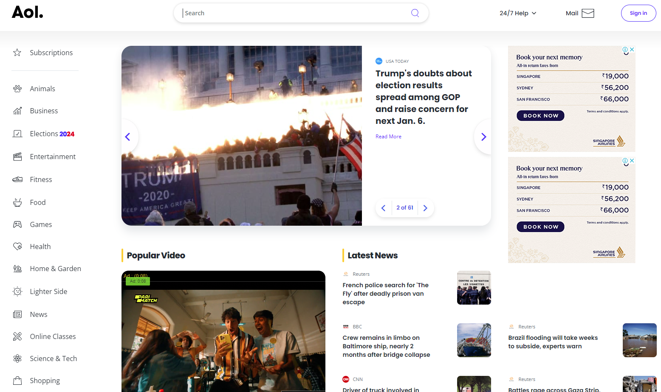Click the Fitness sneaker icon
The width and height of the screenshot is (661, 392).
(x=17, y=179)
